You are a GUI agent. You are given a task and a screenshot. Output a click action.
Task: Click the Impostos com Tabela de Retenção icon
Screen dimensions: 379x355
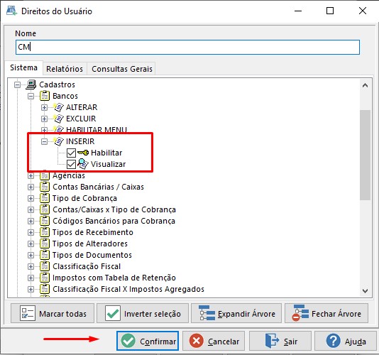[45, 278]
